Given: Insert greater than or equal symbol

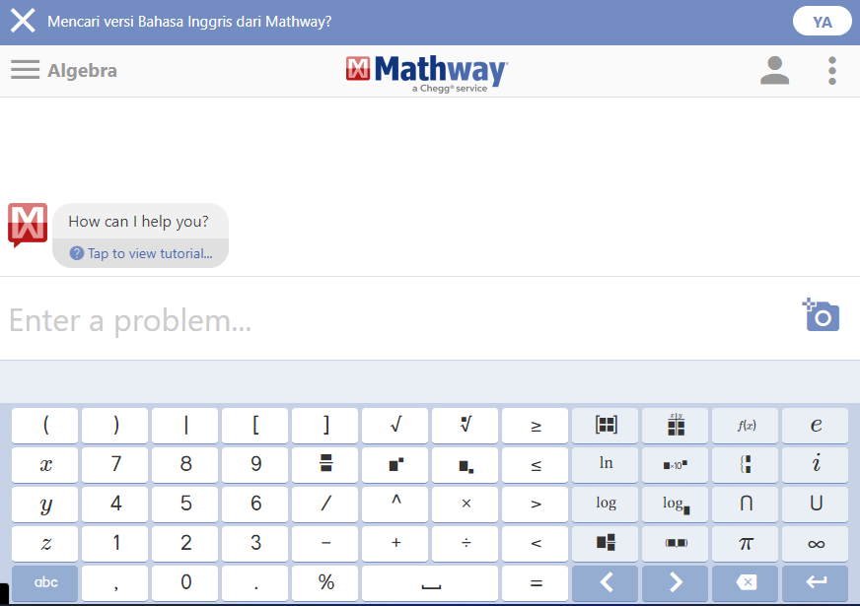Looking at the screenshot, I should pyautogui.click(x=536, y=426).
